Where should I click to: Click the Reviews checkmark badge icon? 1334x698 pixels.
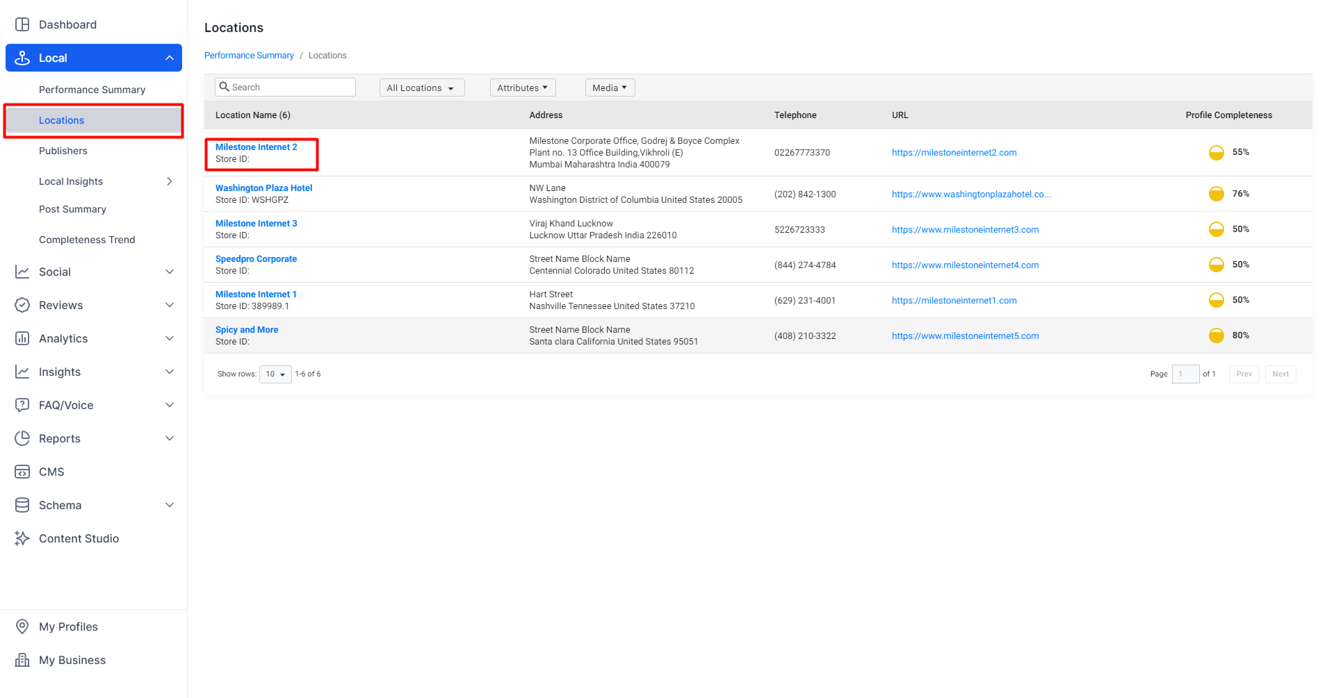click(x=22, y=305)
